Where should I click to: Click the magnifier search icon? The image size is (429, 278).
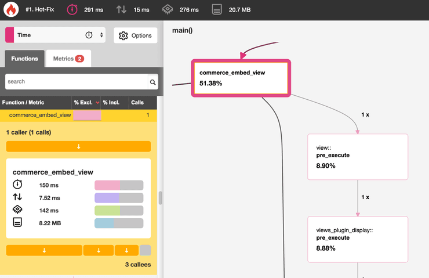[152, 82]
